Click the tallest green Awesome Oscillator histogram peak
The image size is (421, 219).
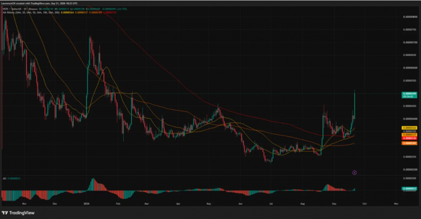[93, 184]
